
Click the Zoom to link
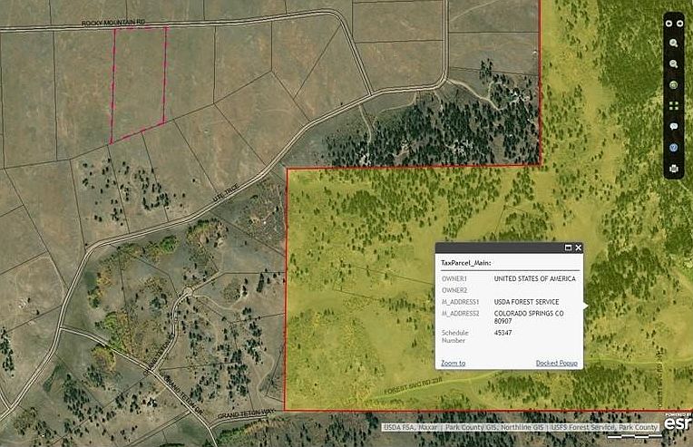pyautogui.click(x=453, y=363)
